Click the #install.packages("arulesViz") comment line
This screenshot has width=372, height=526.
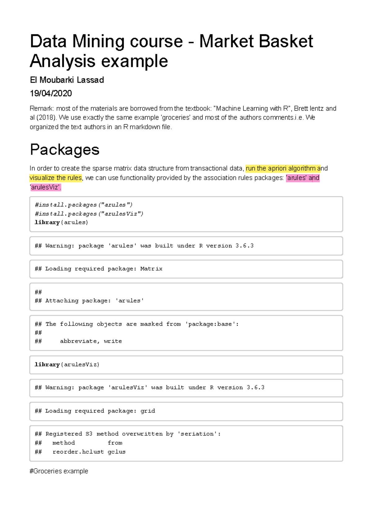[x=89, y=214]
